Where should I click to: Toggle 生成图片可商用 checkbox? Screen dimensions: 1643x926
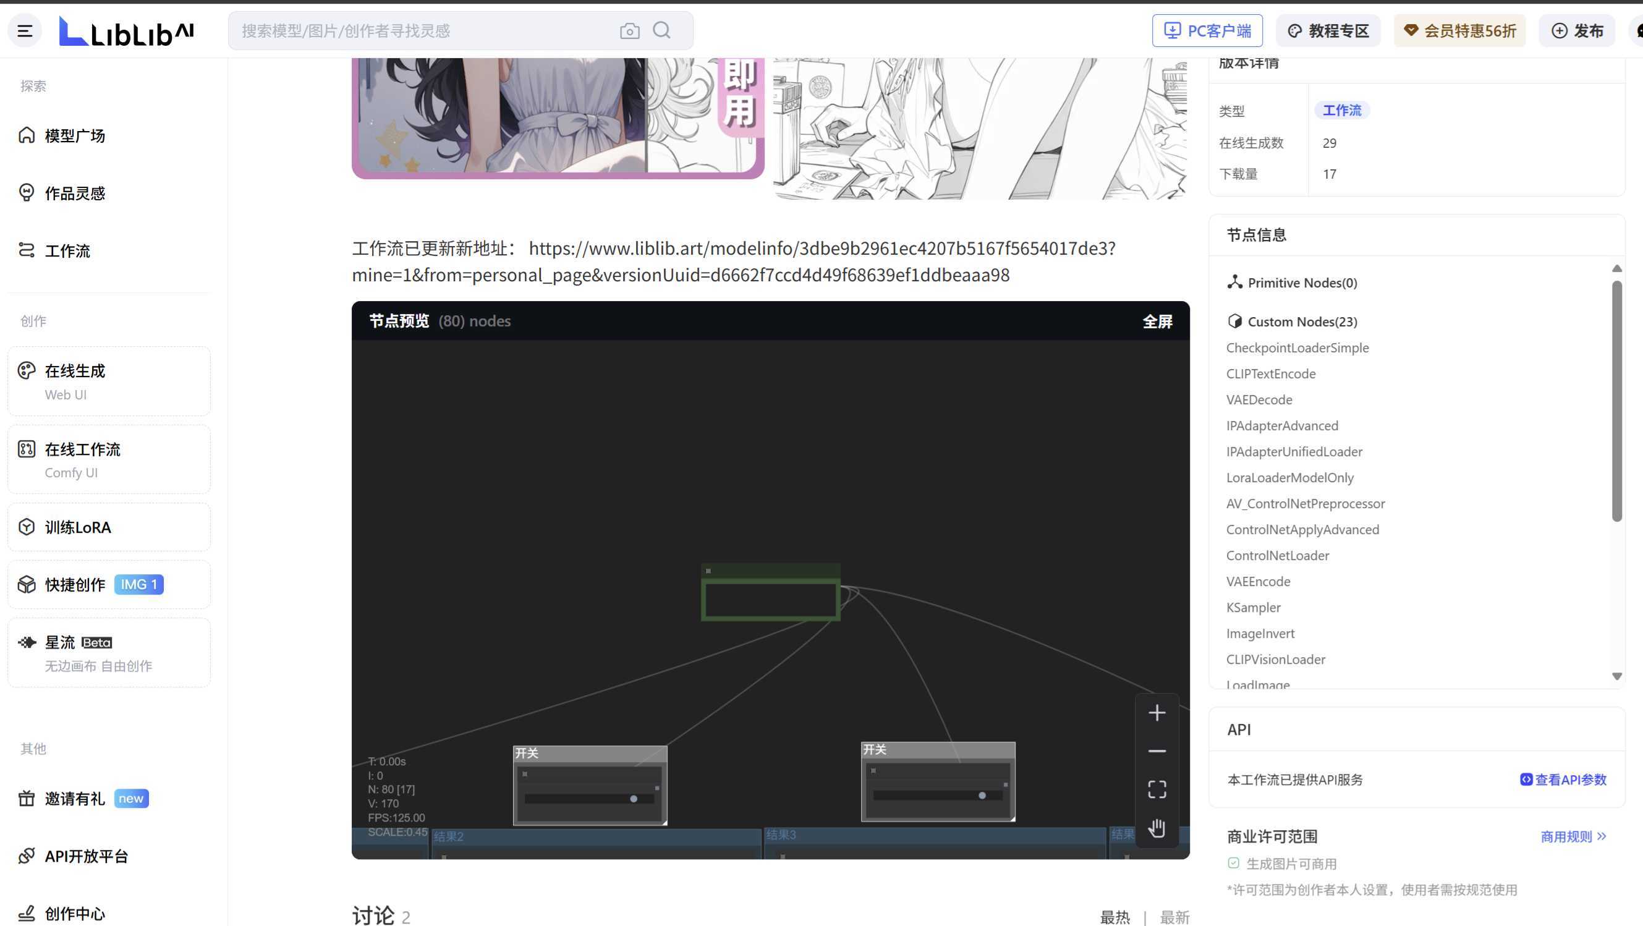pos(1234,863)
